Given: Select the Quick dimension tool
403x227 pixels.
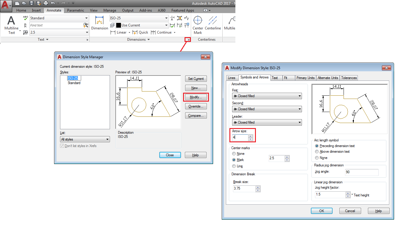Looking at the screenshot, I should pyautogui.click(x=141, y=32).
